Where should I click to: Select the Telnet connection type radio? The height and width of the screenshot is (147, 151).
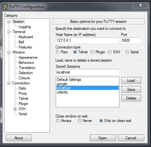[x=75, y=52]
